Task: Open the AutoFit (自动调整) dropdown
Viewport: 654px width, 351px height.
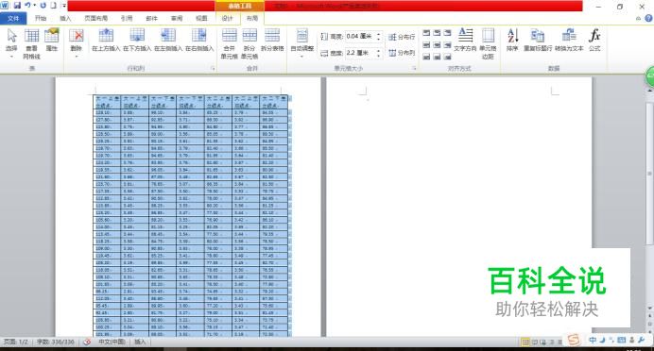Action: (302, 42)
